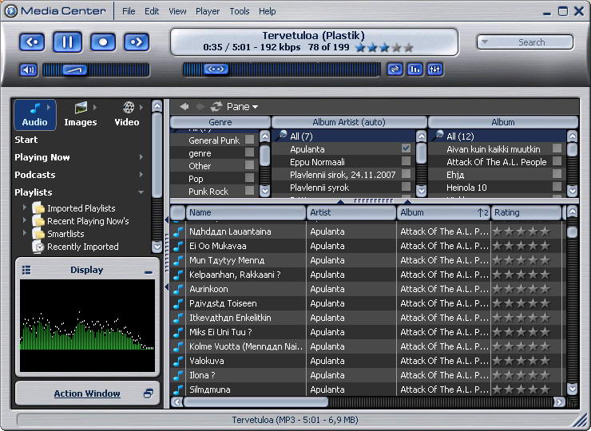
Task: Open the Display panel list icon
Action: pos(26,270)
